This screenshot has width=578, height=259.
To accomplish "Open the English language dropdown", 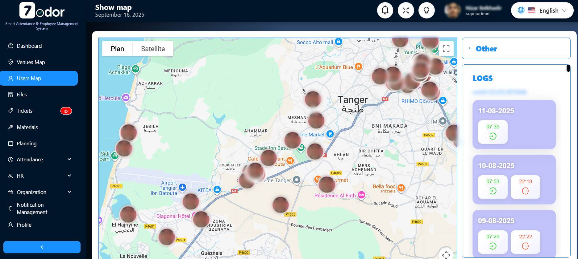I will click(542, 10).
